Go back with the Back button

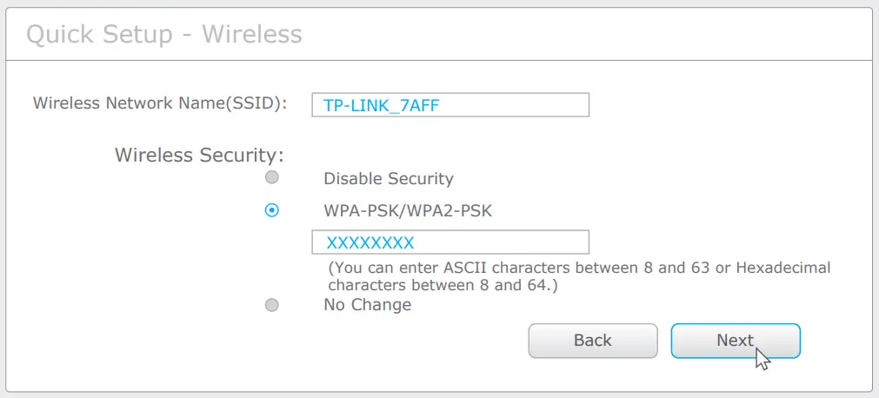592,341
